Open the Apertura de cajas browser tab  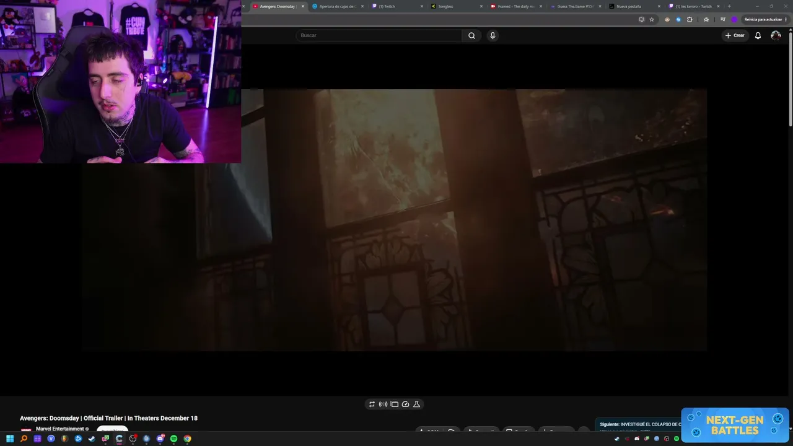[x=338, y=6]
